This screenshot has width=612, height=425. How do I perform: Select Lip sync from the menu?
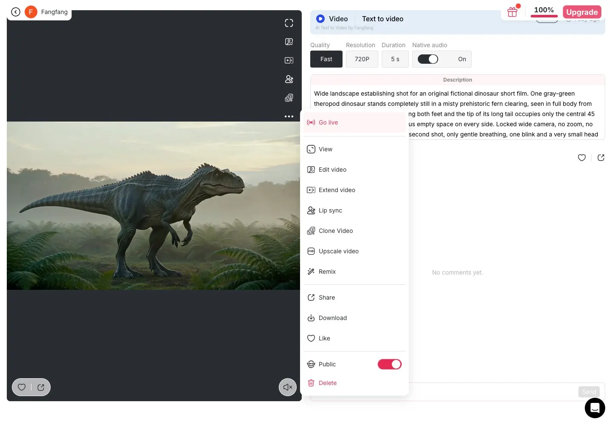[355, 210]
